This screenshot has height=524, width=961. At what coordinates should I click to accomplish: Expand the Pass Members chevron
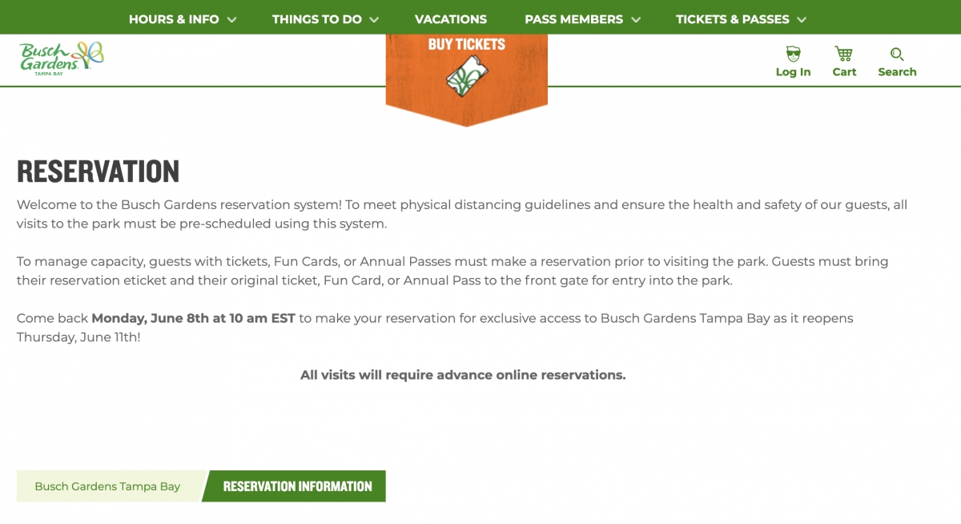[635, 19]
